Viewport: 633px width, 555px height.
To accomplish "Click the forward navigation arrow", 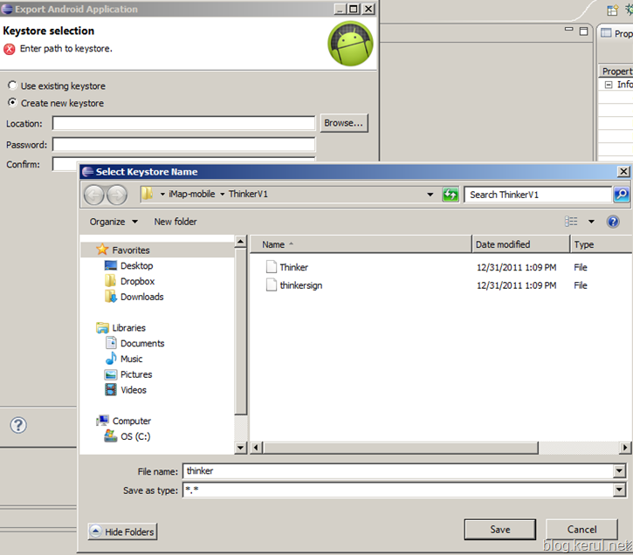I will [x=117, y=195].
